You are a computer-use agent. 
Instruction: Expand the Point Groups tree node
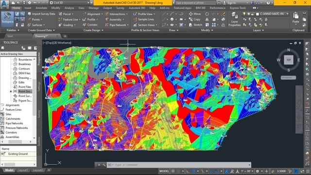click(x=11, y=91)
